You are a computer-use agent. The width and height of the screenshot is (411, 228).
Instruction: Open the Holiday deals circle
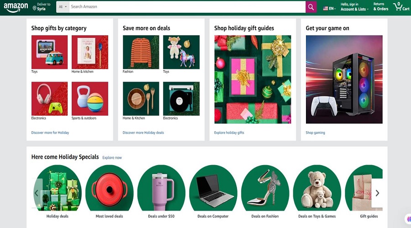(58, 188)
